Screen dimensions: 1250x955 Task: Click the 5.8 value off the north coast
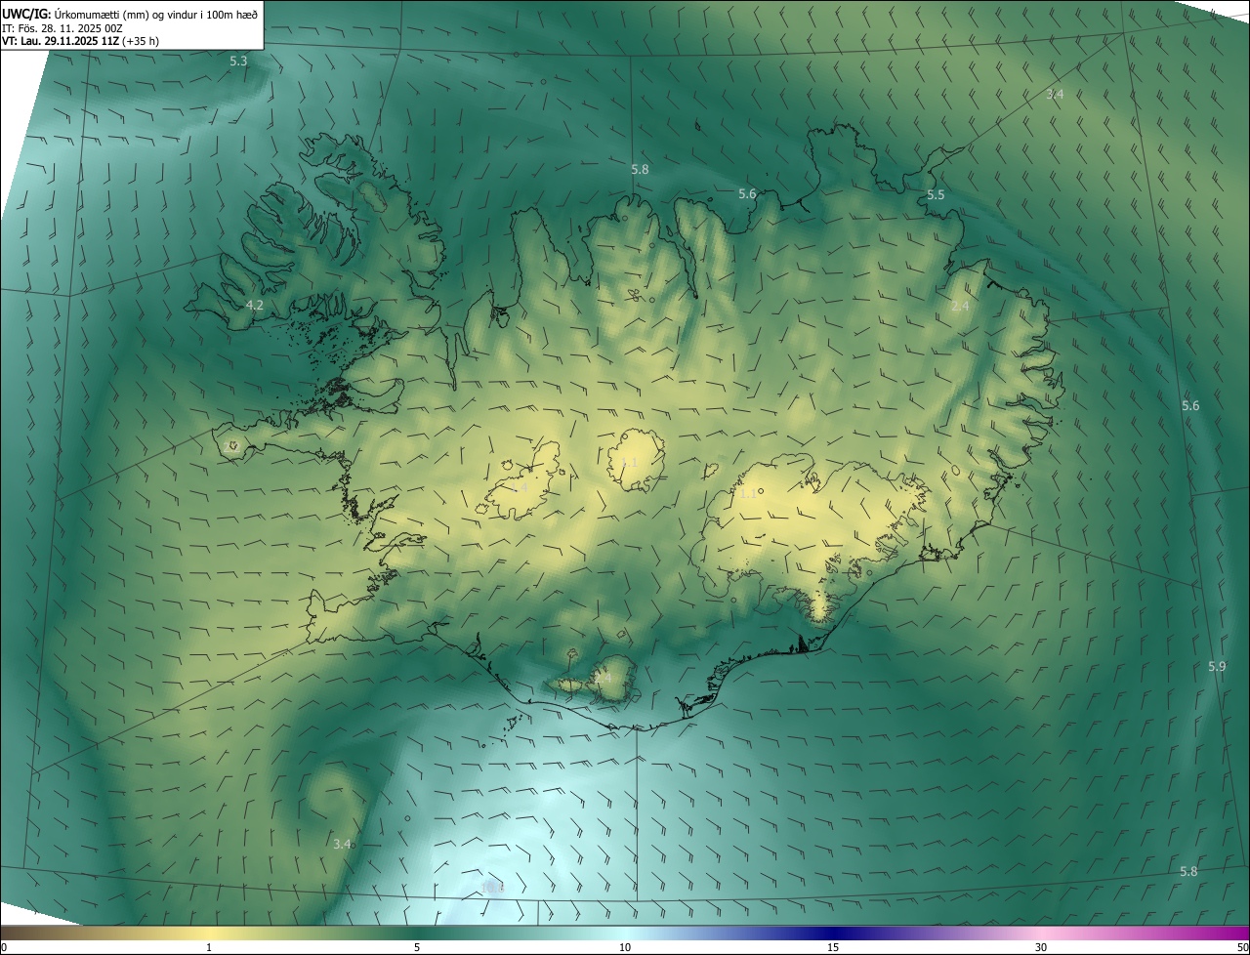[640, 170]
